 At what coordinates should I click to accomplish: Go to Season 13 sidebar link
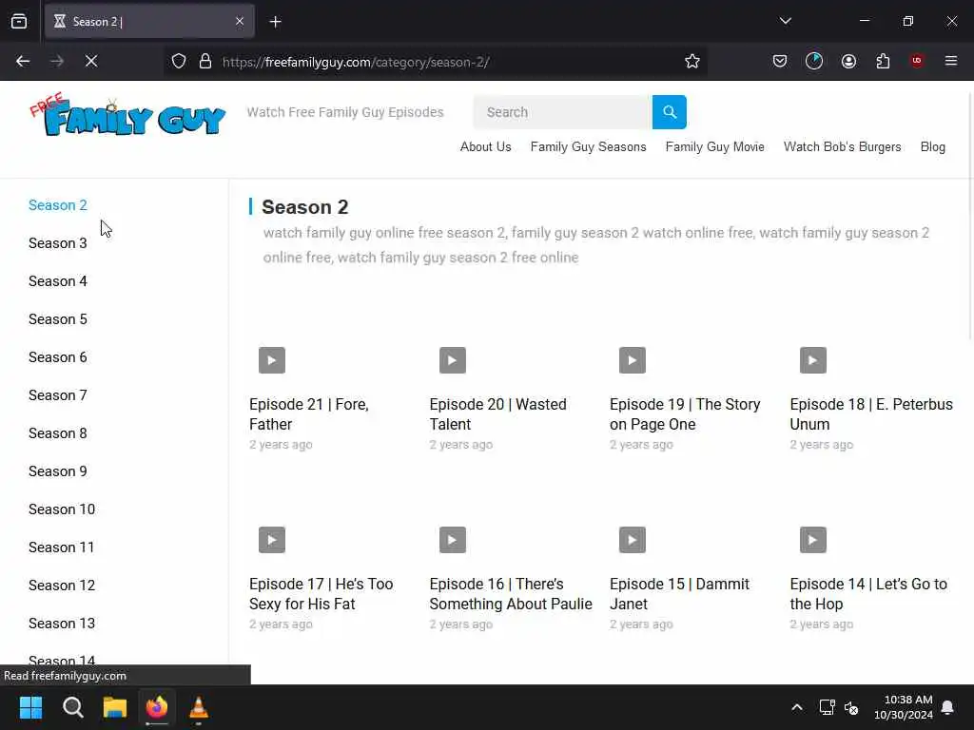tap(62, 624)
